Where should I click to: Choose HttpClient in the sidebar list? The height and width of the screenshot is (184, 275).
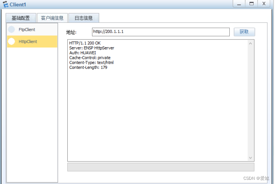32,41
